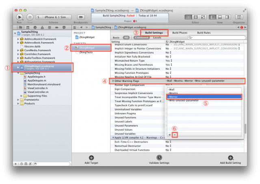
Task: Select the Version editor icon
Action: (x=203, y=17)
